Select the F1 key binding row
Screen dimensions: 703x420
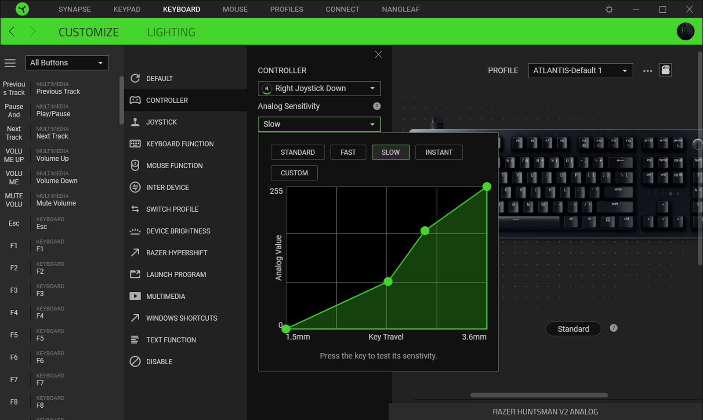(59, 246)
